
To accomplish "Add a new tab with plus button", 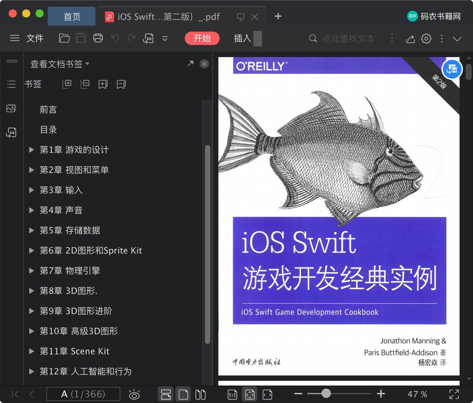I will 278,16.
